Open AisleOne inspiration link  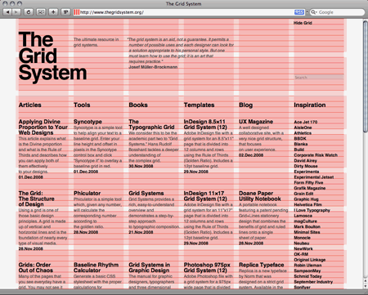click(x=303, y=127)
